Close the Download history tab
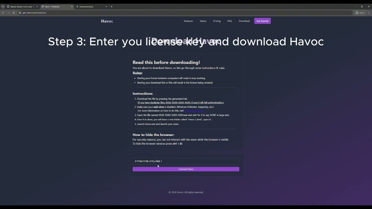The width and height of the screenshot is (372, 209). [106, 6]
